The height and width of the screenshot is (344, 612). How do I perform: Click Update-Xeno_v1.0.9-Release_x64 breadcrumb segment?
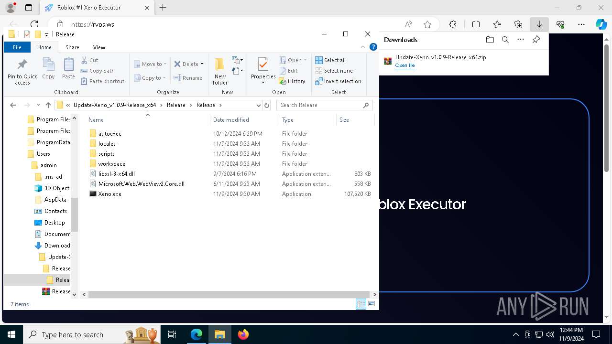coord(115,105)
